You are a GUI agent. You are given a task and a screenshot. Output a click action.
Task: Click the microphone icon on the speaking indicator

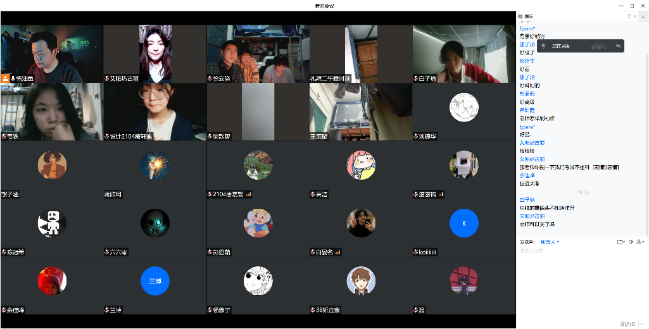tap(543, 46)
